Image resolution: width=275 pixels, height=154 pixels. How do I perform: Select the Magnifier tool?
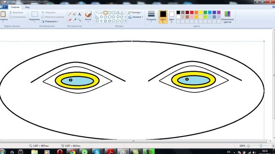(79, 20)
